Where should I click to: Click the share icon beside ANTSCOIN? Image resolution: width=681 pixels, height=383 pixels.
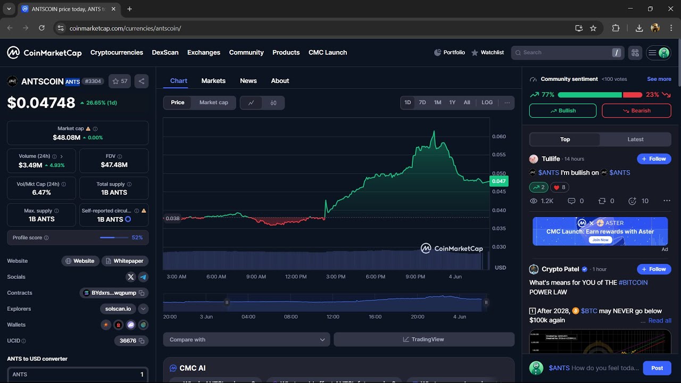click(142, 81)
